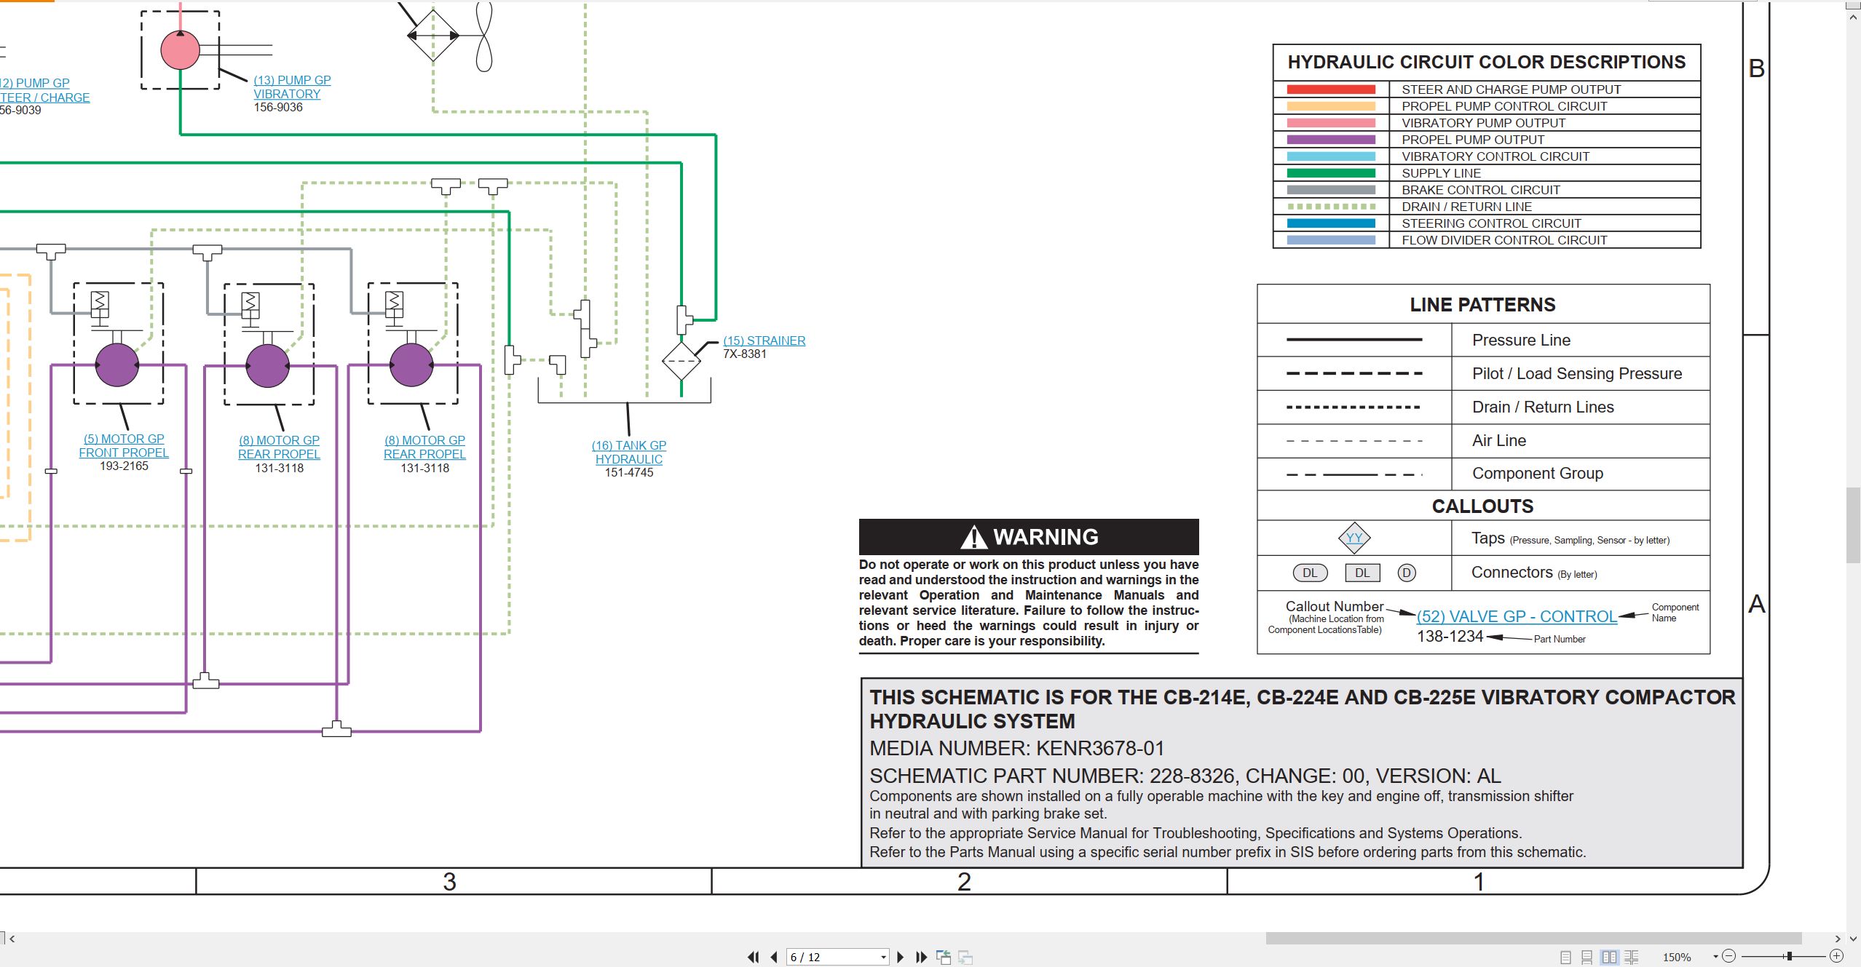Click the SCHEMATIC PART NUMBER line
The image size is (1861, 967).
(x=1185, y=776)
